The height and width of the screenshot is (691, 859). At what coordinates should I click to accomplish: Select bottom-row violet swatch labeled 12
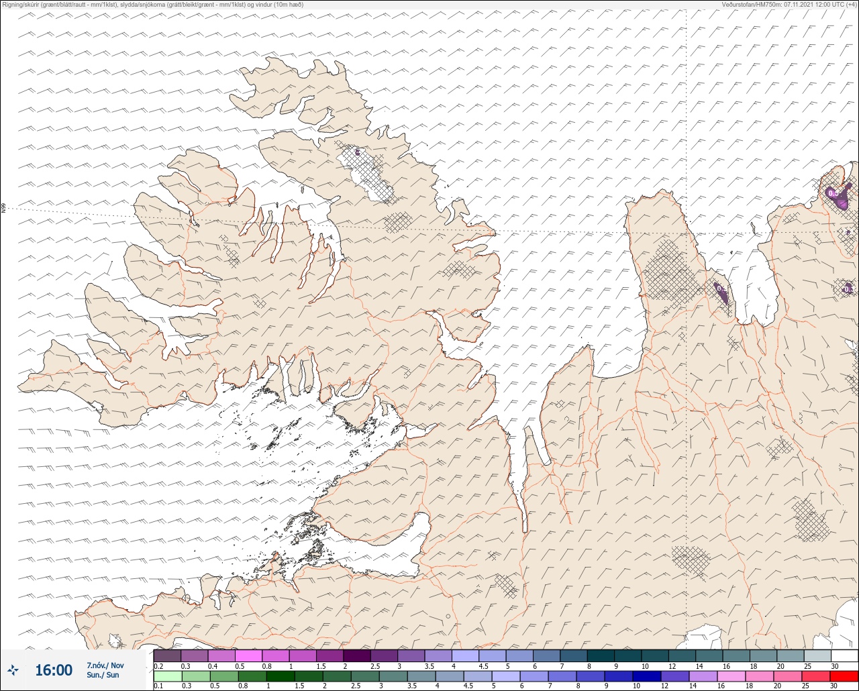click(675, 676)
